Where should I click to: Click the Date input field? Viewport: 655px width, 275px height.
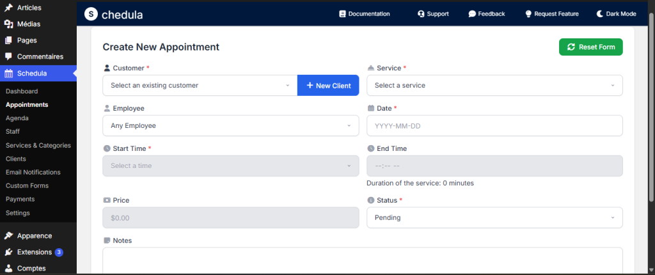click(x=494, y=125)
